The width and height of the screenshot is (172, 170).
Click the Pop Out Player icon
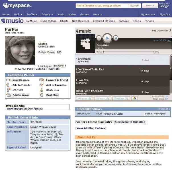pos(170,30)
